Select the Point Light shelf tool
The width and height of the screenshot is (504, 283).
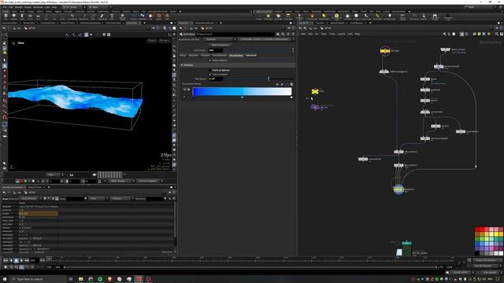tap(268, 17)
